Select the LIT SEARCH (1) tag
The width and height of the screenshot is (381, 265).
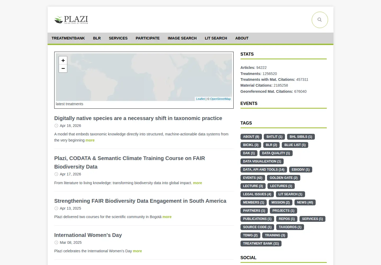[290, 194]
